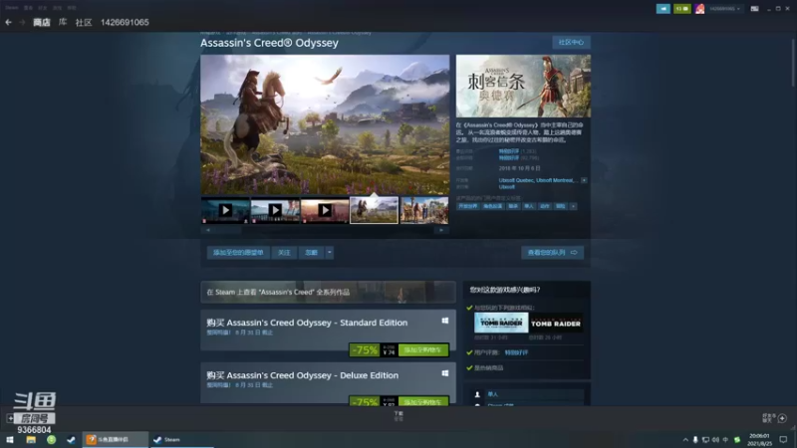Click the 刺客信条 game header image
This screenshot has width=797, height=448.
[523, 86]
